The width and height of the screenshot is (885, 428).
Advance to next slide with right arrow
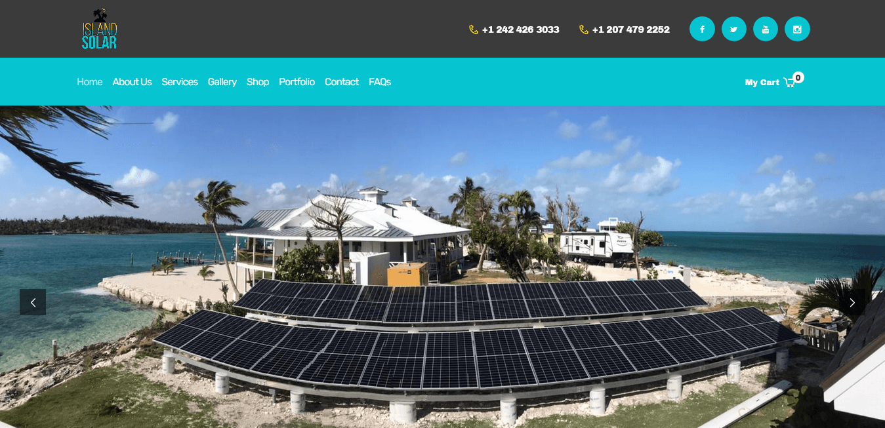[x=852, y=302]
